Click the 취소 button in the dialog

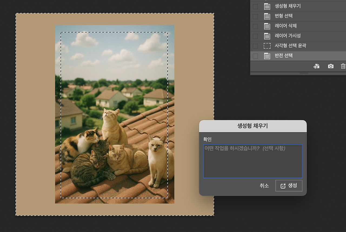[264, 186]
